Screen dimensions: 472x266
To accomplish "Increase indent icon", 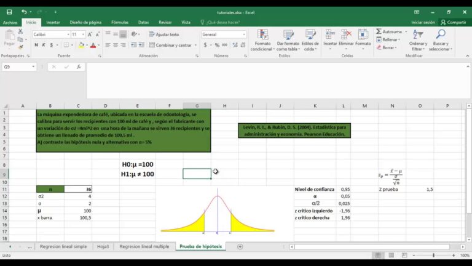I will coord(141,45).
